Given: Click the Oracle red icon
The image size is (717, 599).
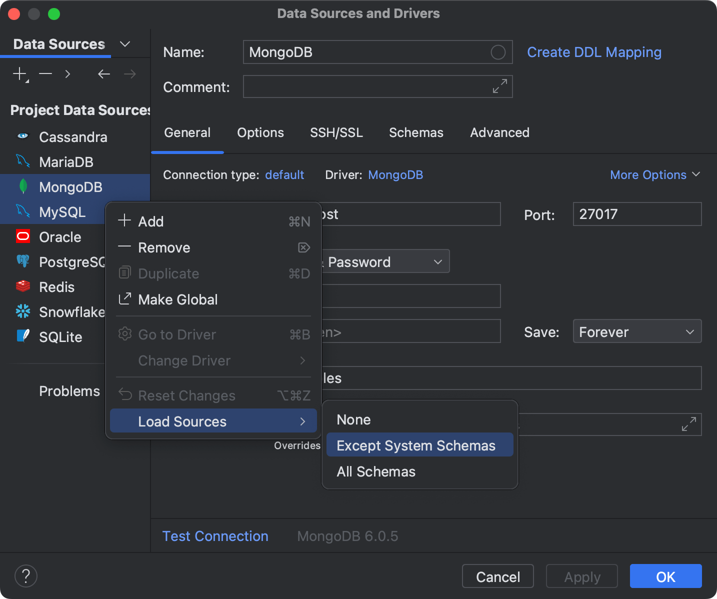Looking at the screenshot, I should tap(23, 236).
